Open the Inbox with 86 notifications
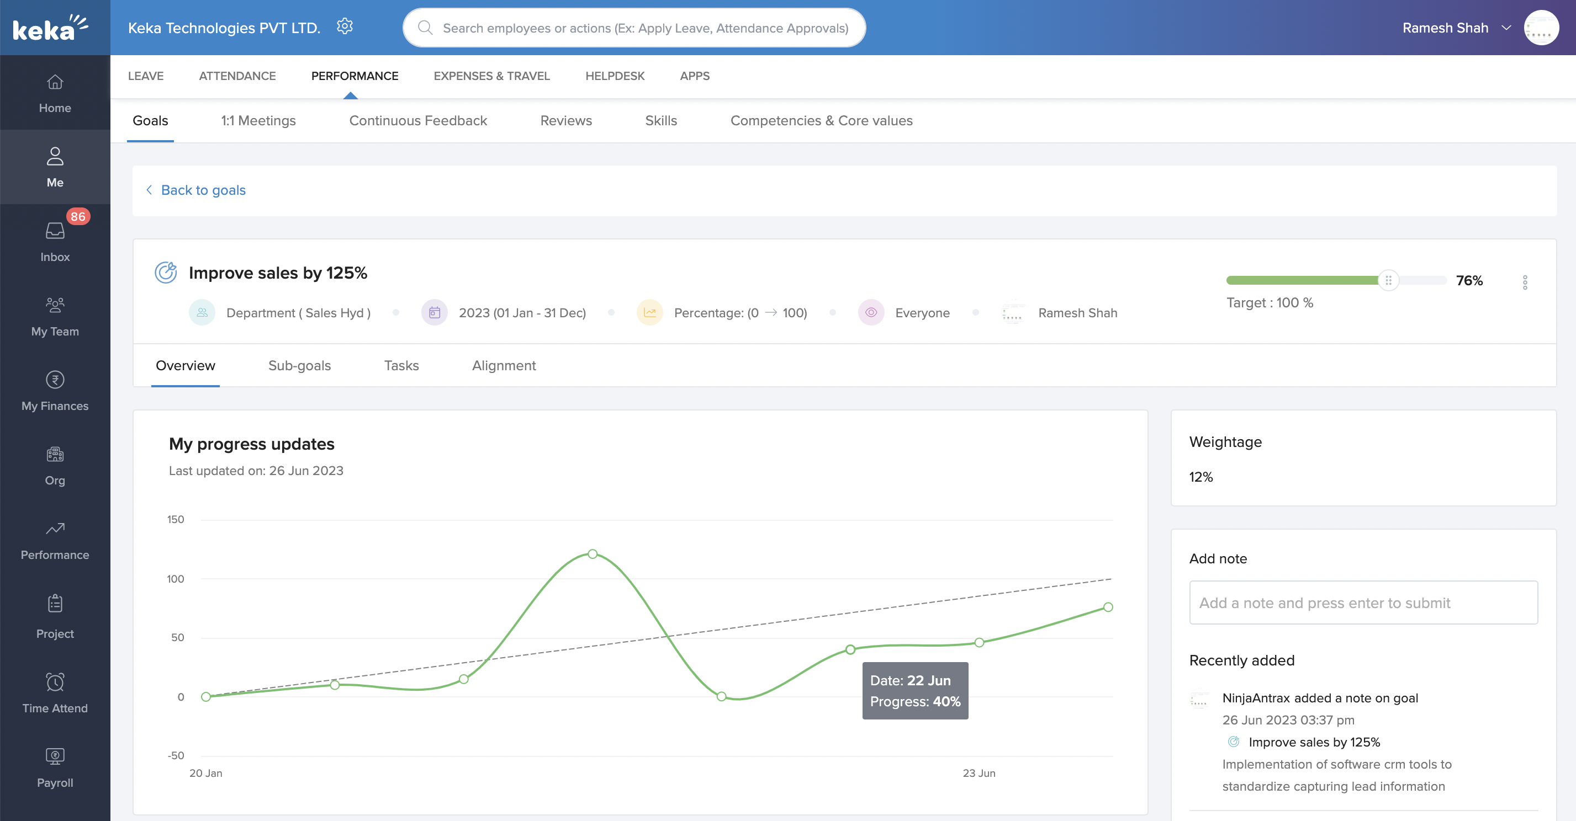 coord(55,232)
